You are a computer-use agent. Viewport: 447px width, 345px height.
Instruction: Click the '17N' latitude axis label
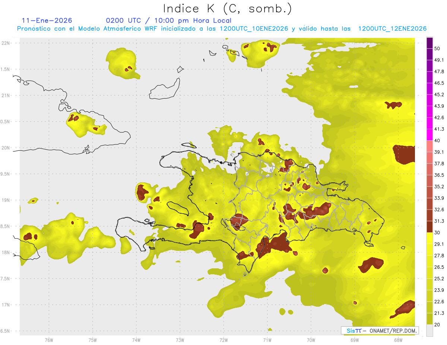point(5,305)
